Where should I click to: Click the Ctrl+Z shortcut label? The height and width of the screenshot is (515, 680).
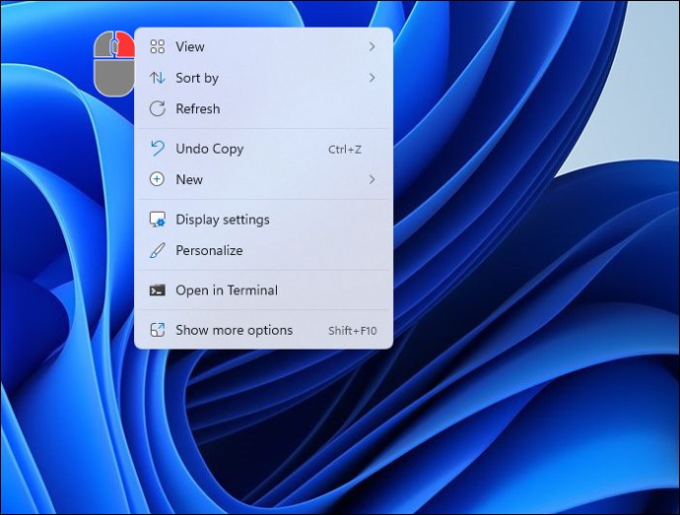click(345, 150)
